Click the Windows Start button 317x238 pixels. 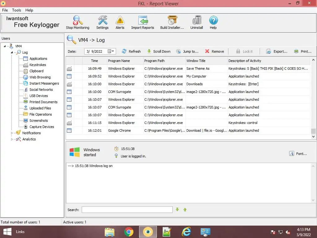(x=7, y=232)
